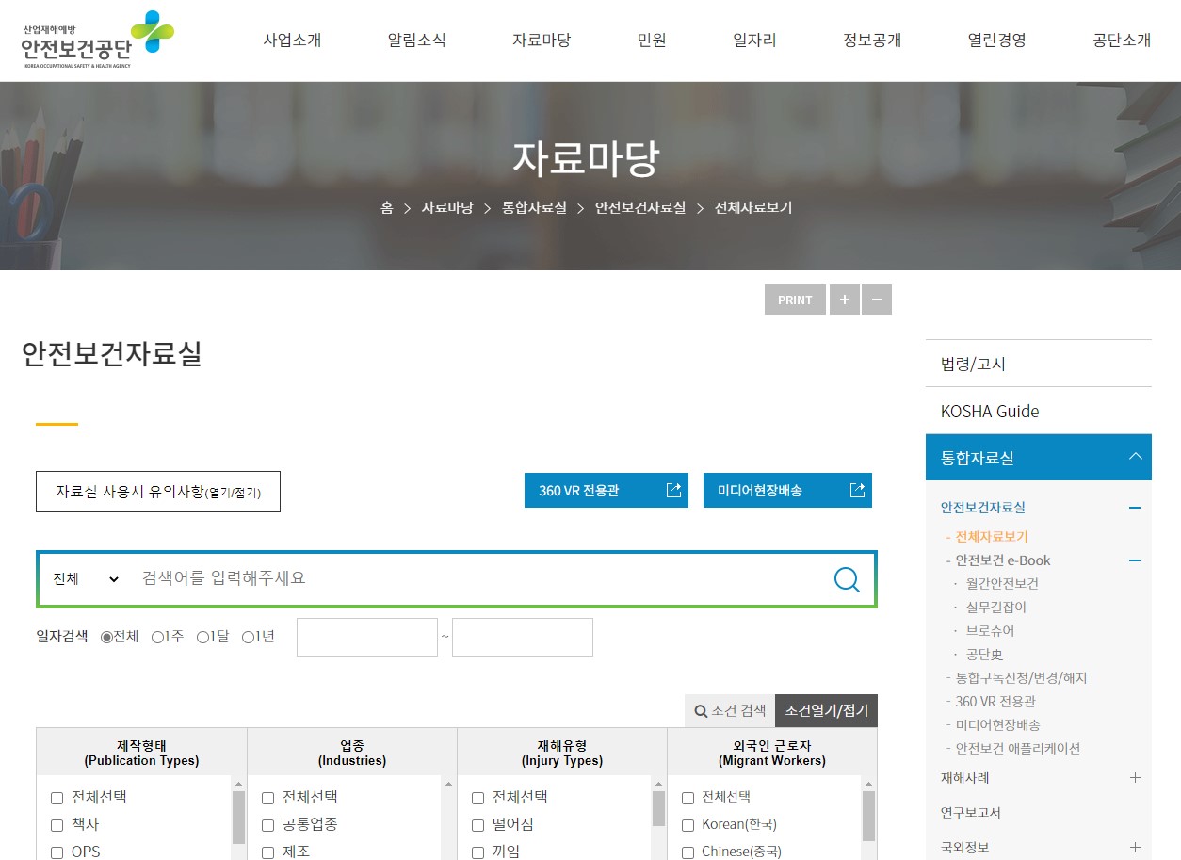This screenshot has width=1181, height=860.
Task: Check 전체선택 under 외국인 근로자 column
Action: 688,798
